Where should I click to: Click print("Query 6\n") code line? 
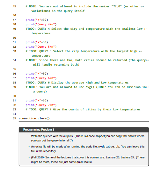41,78
